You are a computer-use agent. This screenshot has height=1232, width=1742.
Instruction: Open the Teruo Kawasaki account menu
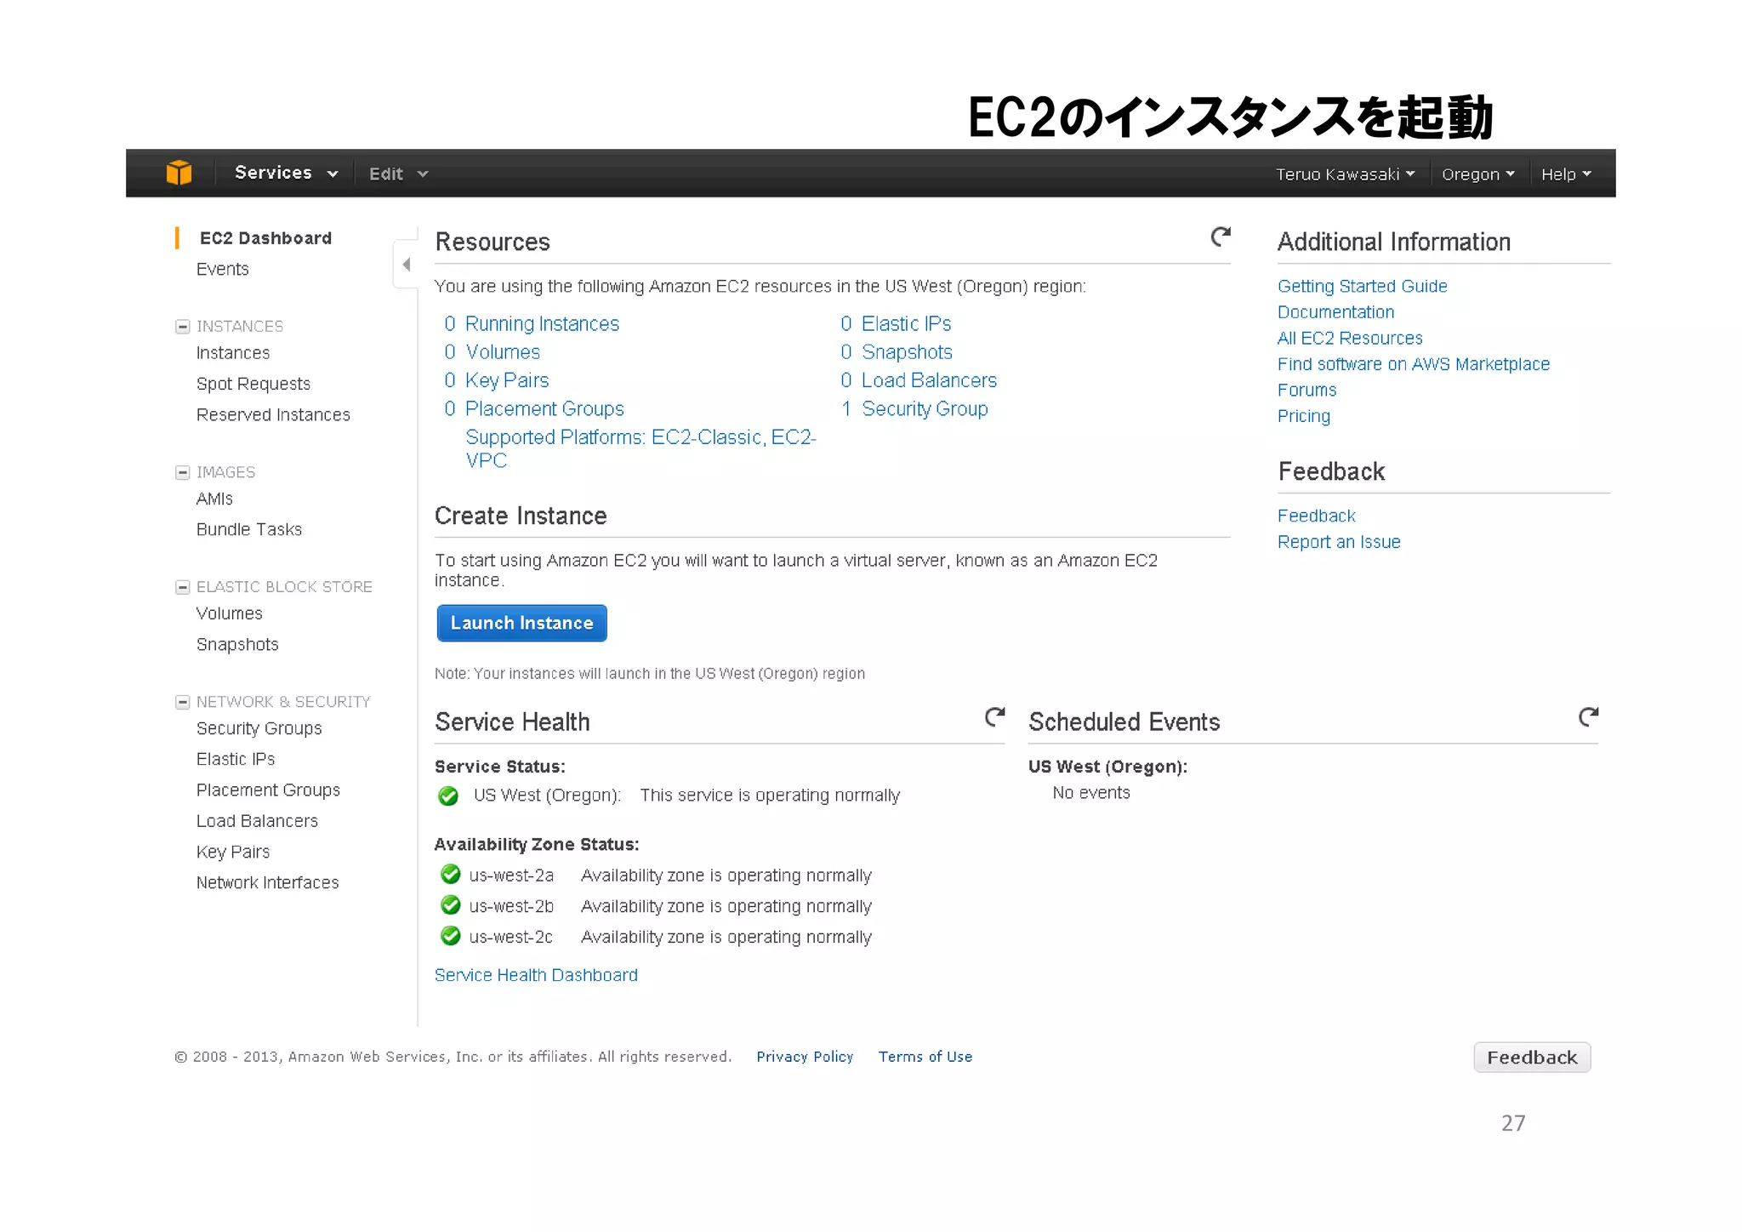(x=1345, y=174)
